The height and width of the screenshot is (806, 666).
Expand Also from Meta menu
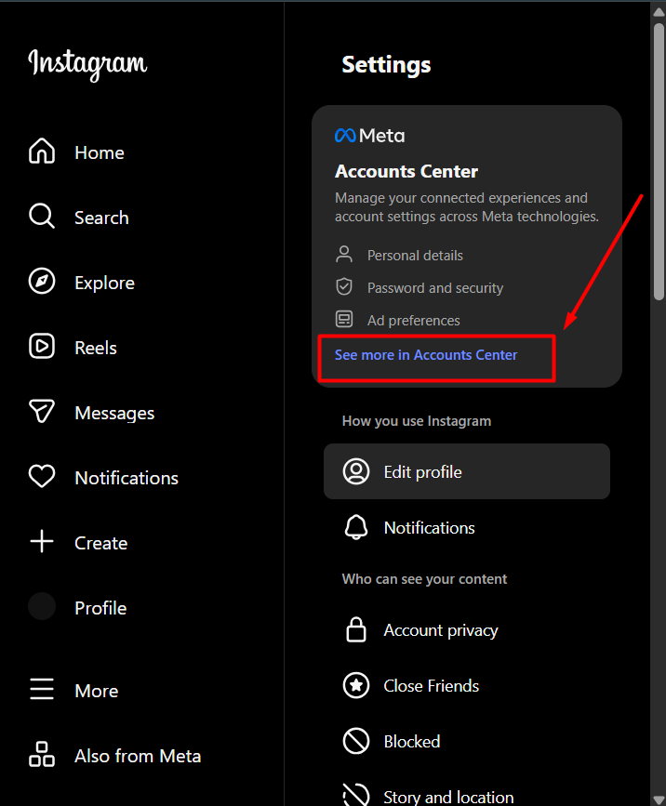pyautogui.click(x=42, y=755)
